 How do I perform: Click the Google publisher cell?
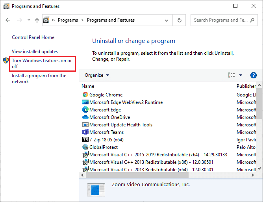246,95
